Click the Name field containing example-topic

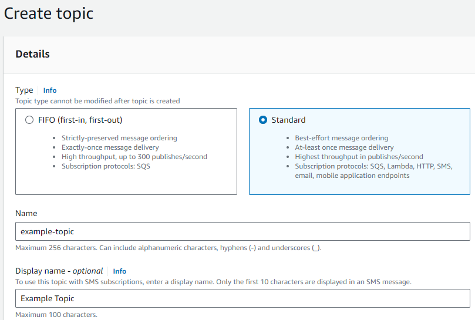[242, 231]
